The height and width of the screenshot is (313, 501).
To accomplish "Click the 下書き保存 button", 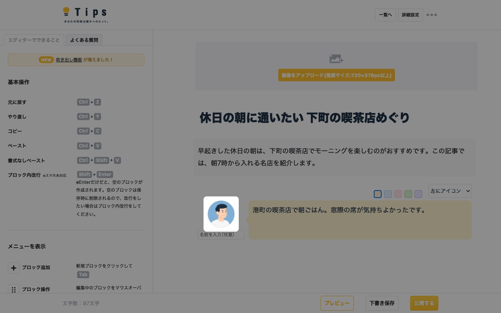I will pyautogui.click(x=382, y=303).
